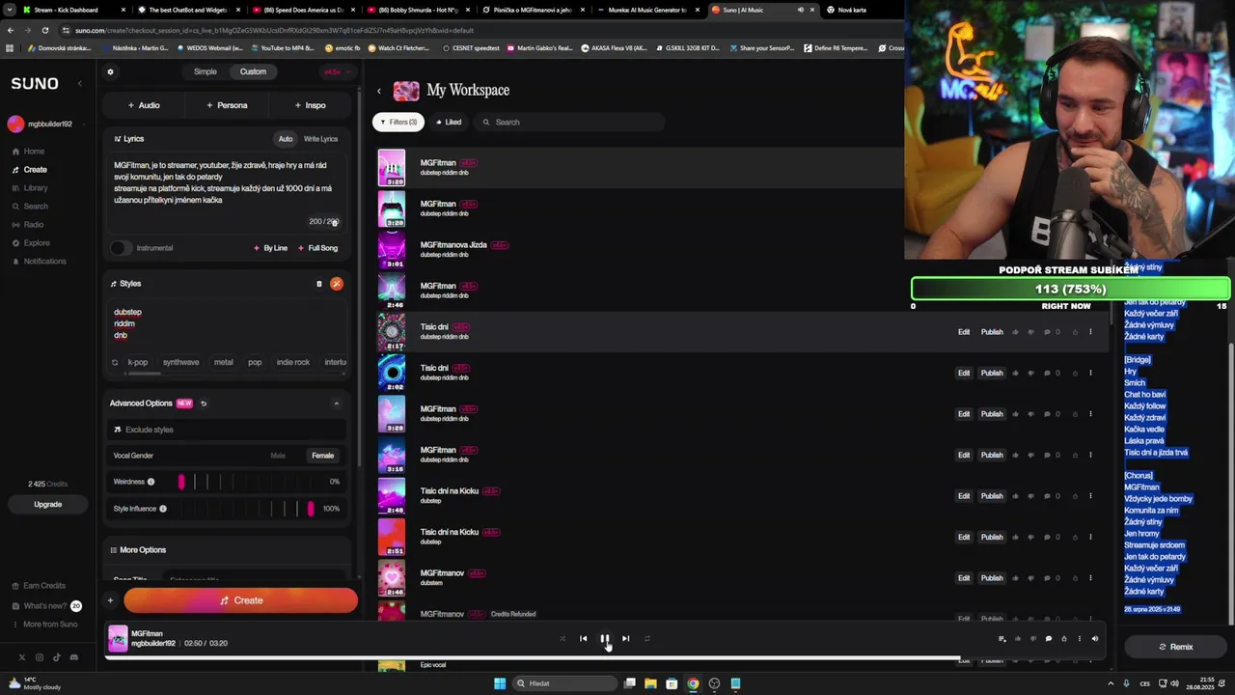Go back using the My Workspace arrow
1235x695 pixels.
tap(379, 91)
